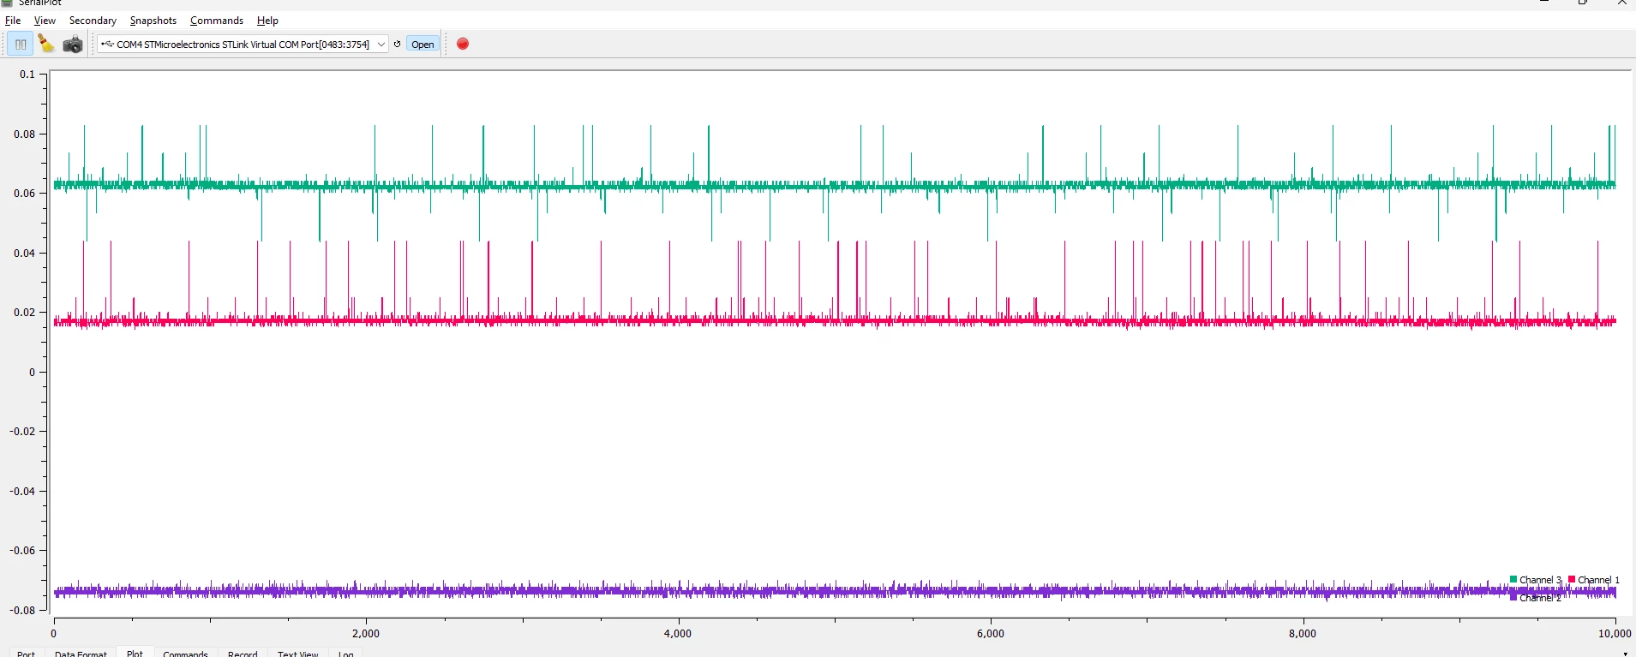Switch to the Record tab
The image size is (1636, 657).
click(243, 654)
